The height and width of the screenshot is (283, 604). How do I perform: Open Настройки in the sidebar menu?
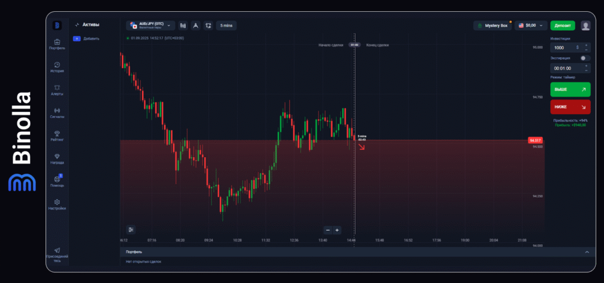(57, 204)
